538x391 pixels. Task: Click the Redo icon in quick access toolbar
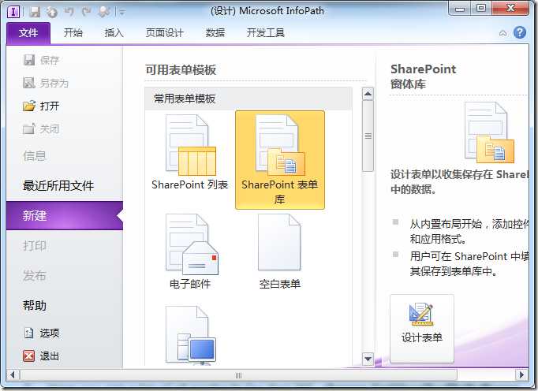coord(86,12)
